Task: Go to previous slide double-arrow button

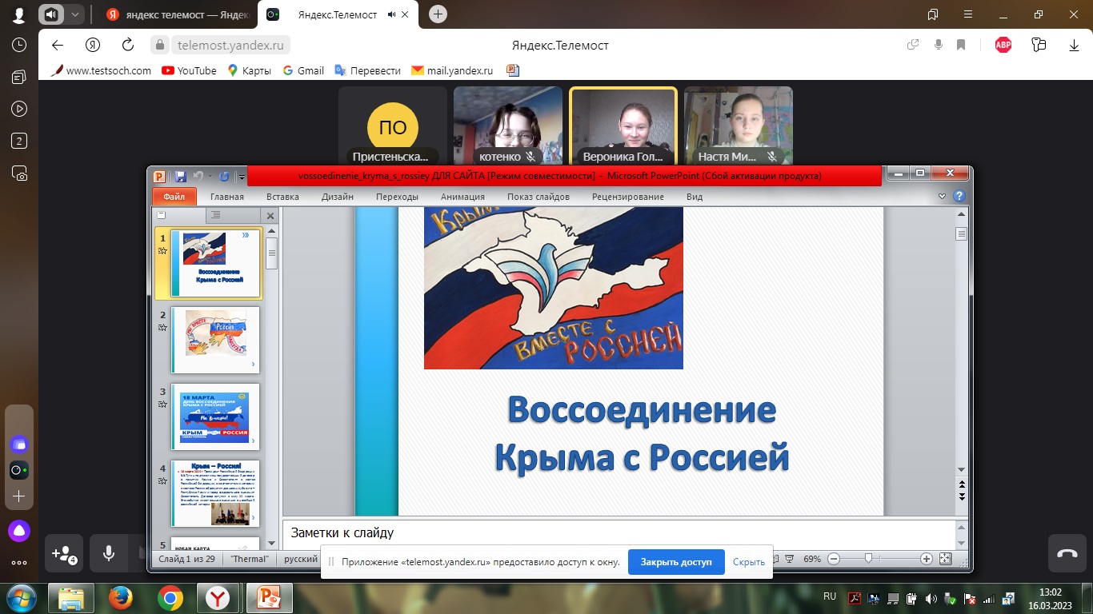Action: coord(962,484)
